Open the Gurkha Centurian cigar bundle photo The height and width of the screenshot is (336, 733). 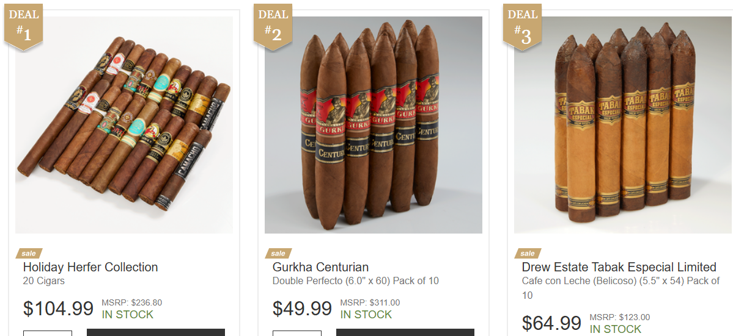pos(374,125)
